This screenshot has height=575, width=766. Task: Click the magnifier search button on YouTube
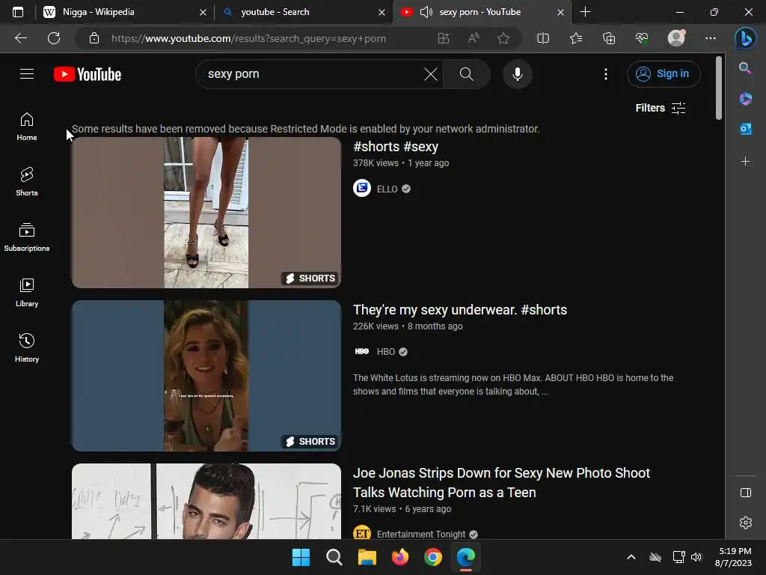(467, 74)
